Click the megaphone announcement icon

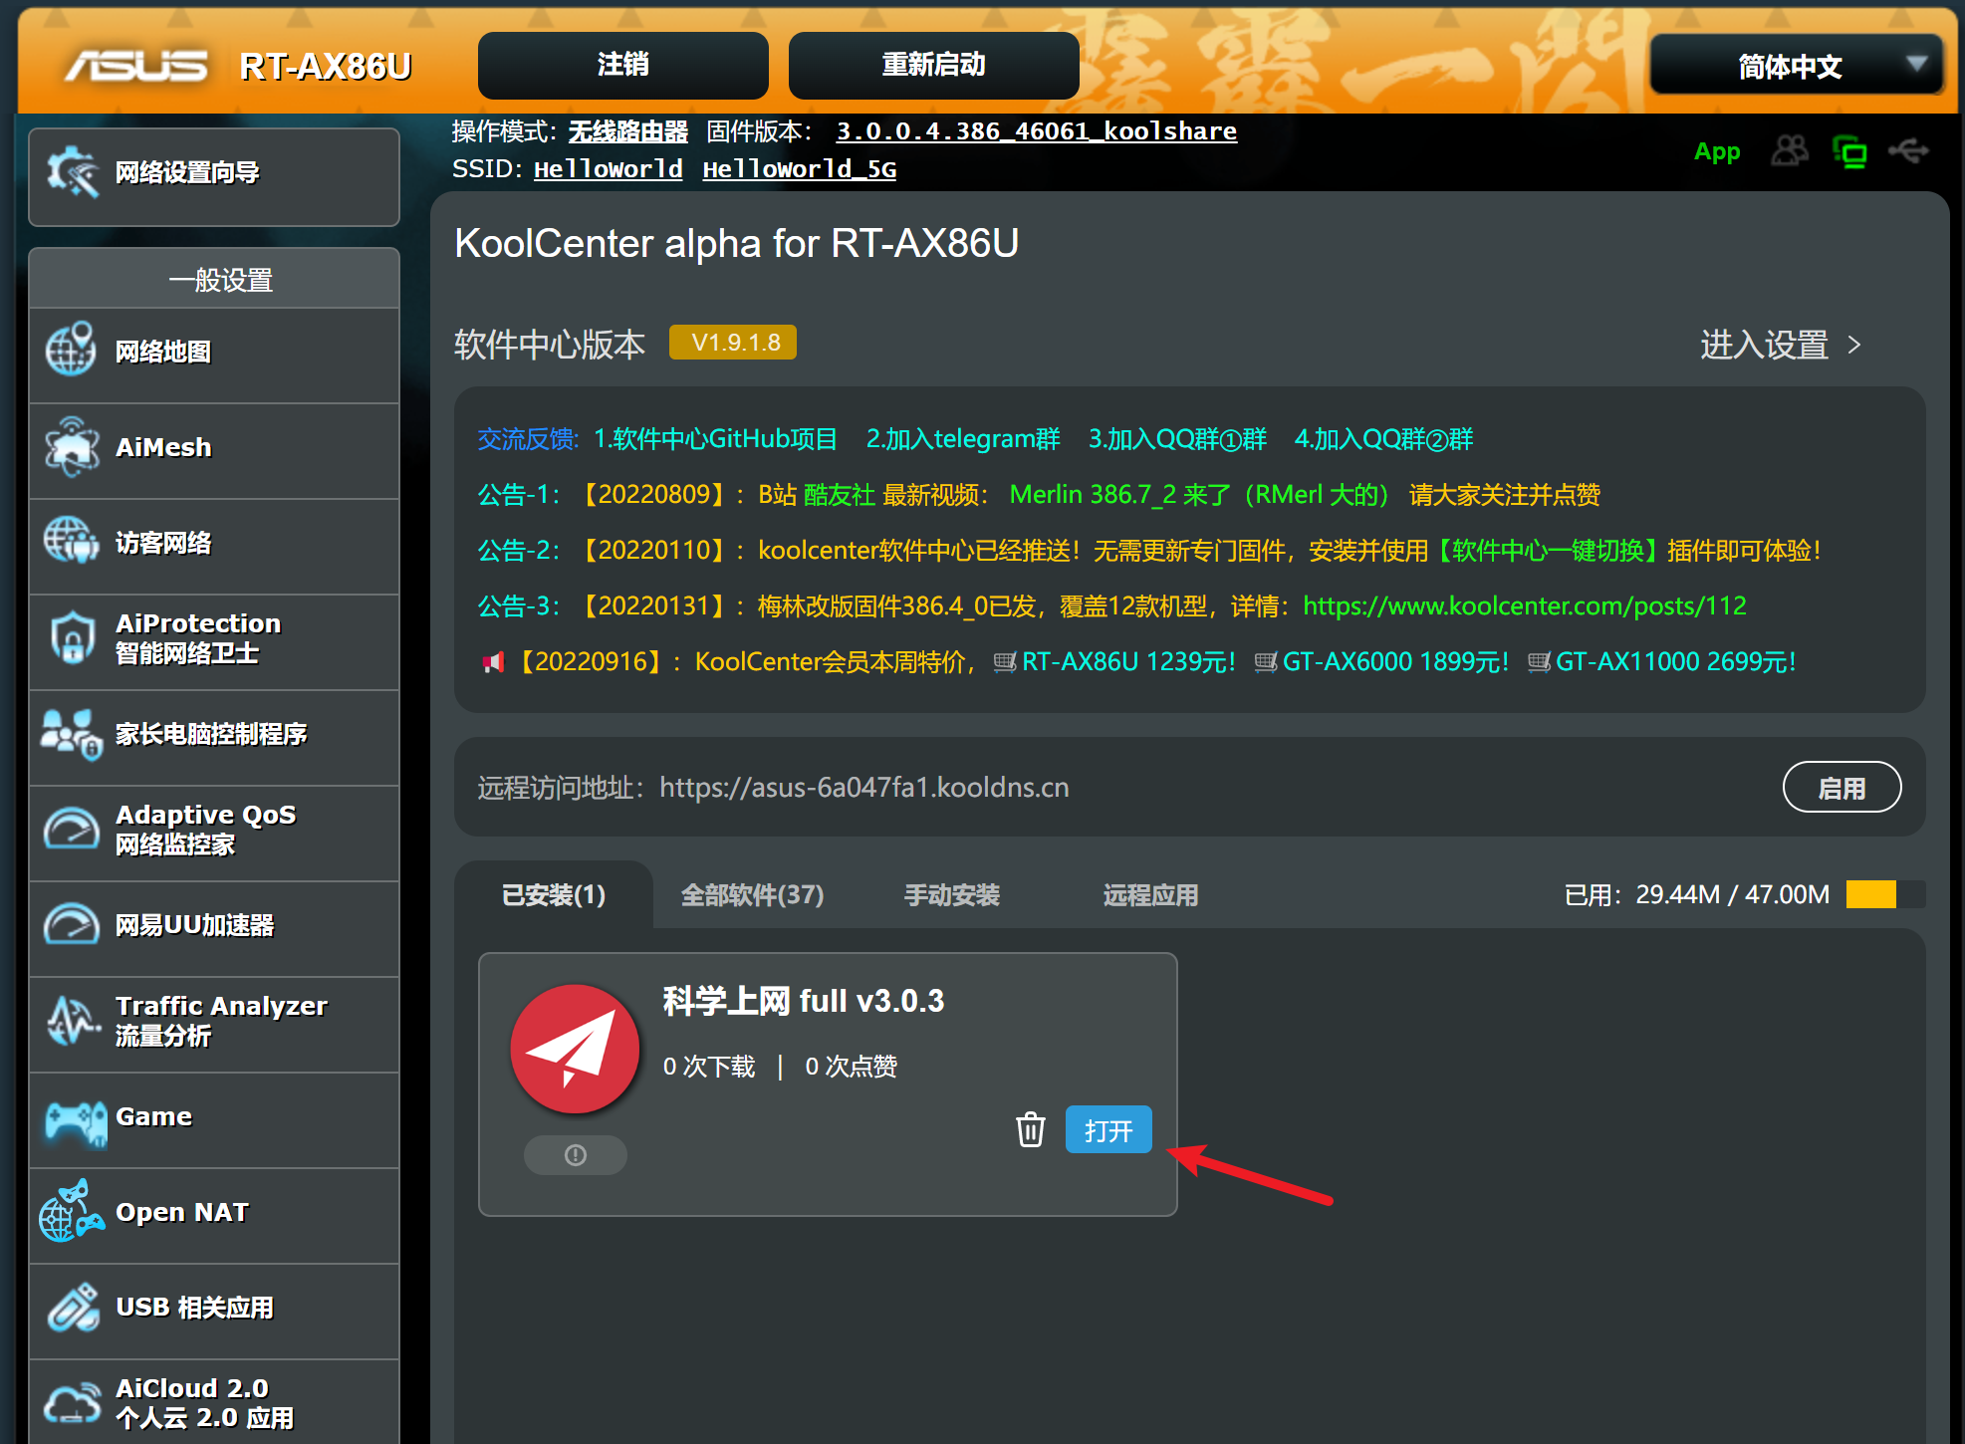[x=493, y=662]
